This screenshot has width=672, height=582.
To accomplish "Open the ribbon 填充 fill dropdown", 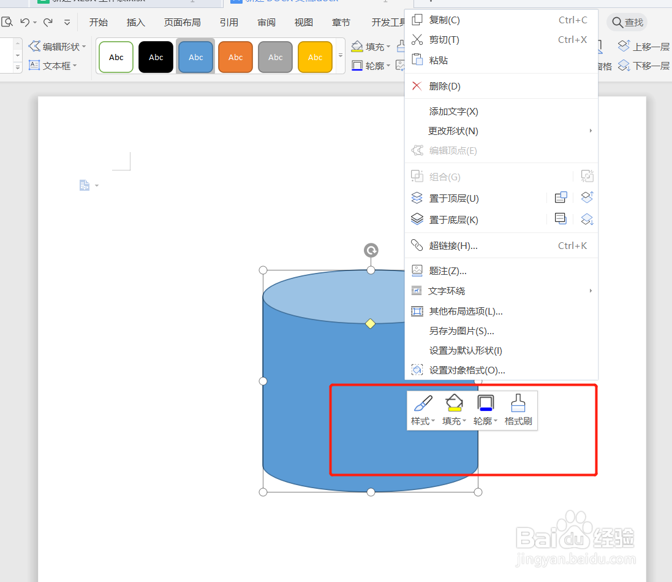I will click(x=371, y=47).
